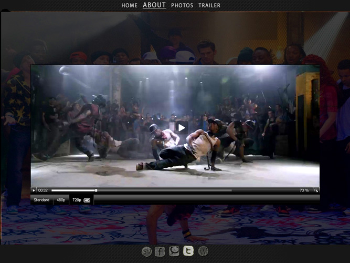Open the highlighted Twitter icon
This screenshot has height=263, width=350.
[x=188, y=251]
